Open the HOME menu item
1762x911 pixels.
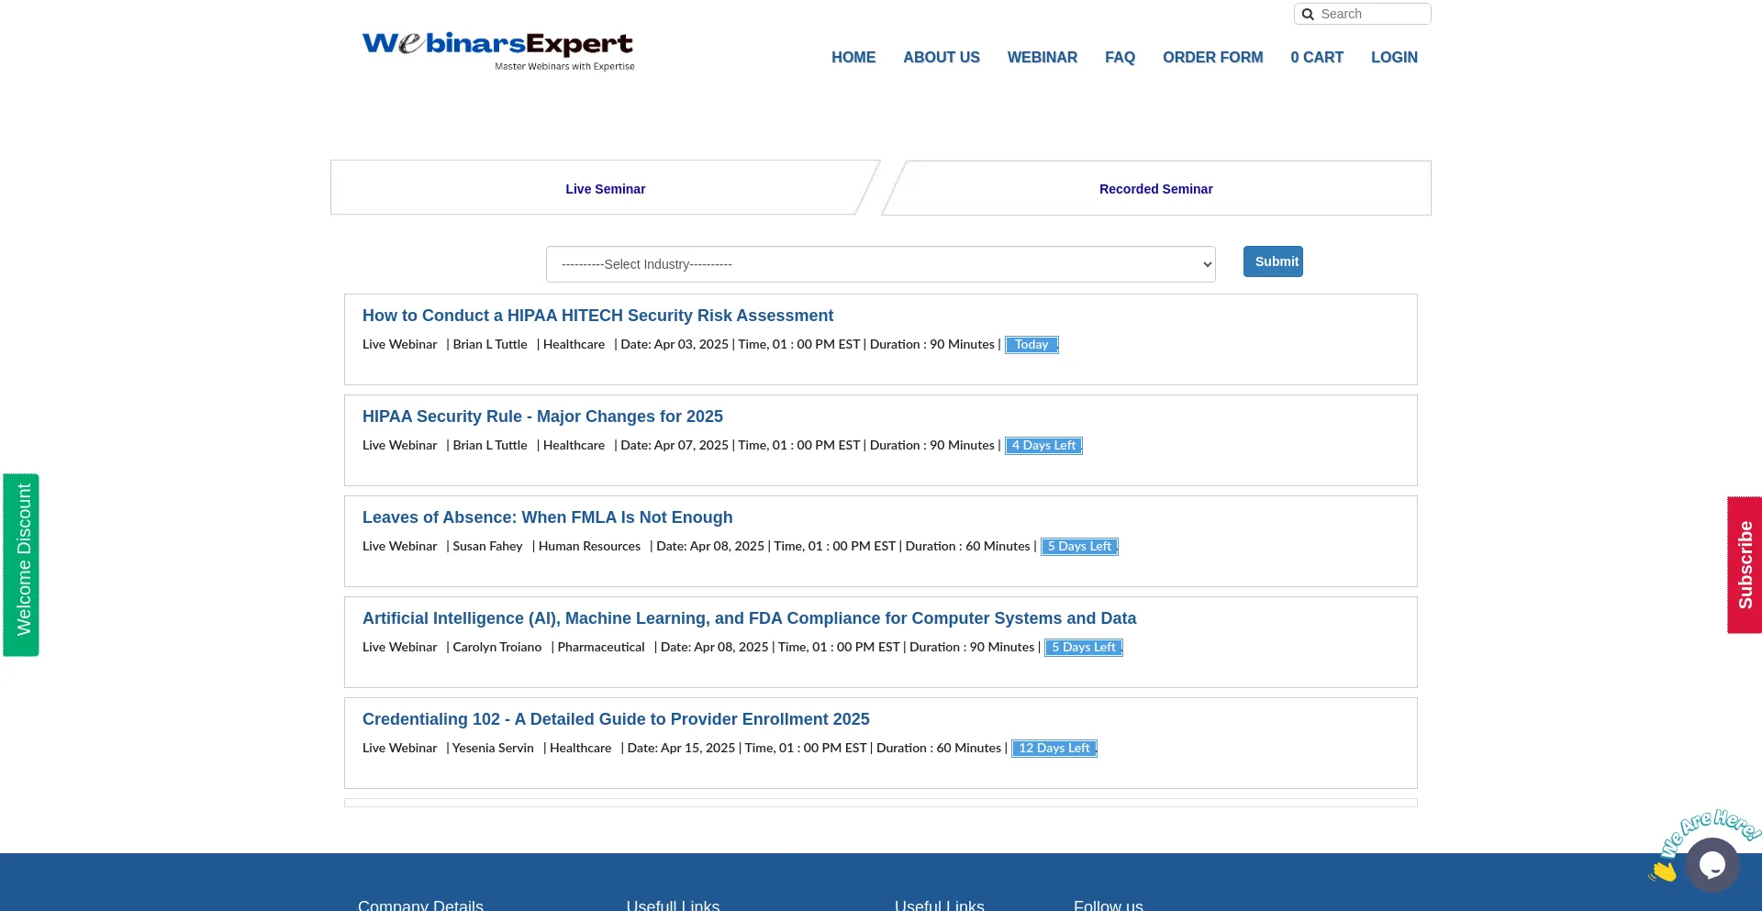point(853,57)
